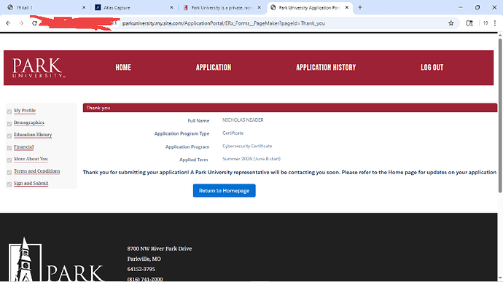Screen dimensions: 503x282
Task: Open the More About You link
Action: (x=31, y=159)
